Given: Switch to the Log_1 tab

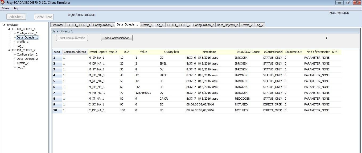Looking at the screenshot, I should pyautogui.click(x=159, y=25).
